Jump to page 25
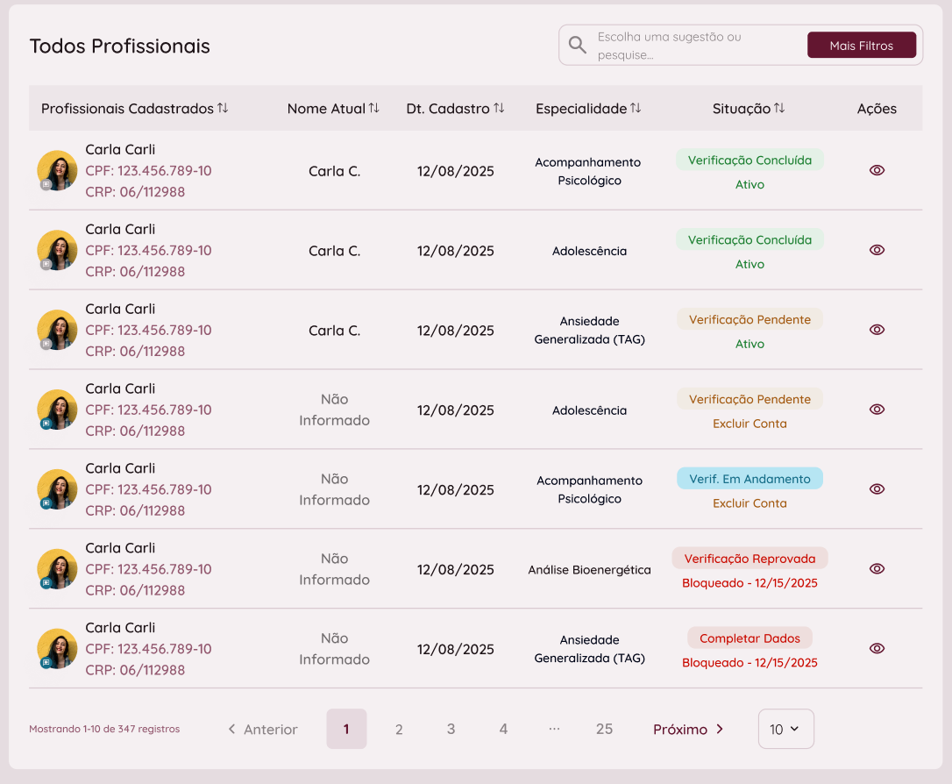This screenshot has width=952, height=784. (604, 729)
